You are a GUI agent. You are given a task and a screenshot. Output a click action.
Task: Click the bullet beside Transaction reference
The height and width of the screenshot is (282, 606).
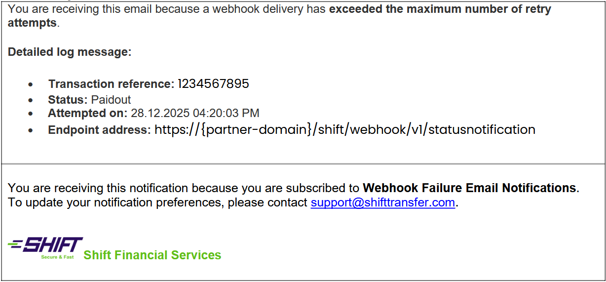(31, 85)
